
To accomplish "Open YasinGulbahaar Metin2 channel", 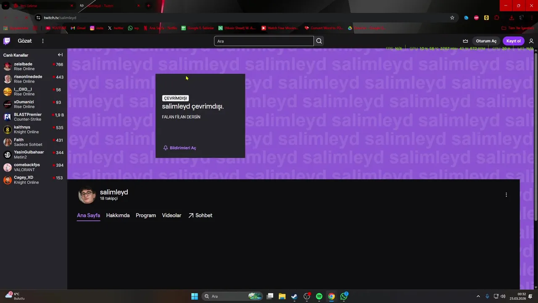I will click(x=33, y=155).
